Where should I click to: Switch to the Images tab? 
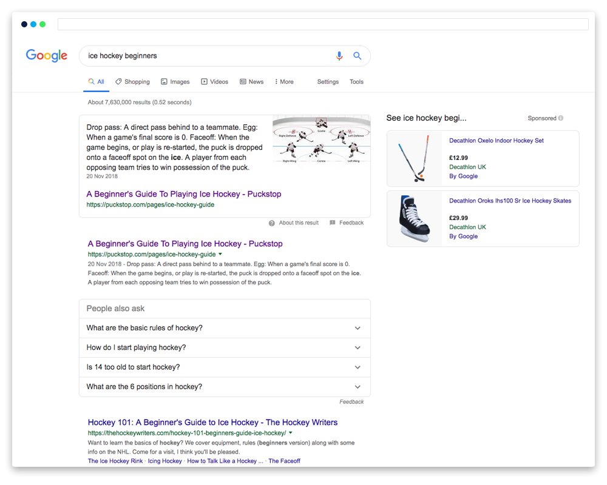[175, 82]
